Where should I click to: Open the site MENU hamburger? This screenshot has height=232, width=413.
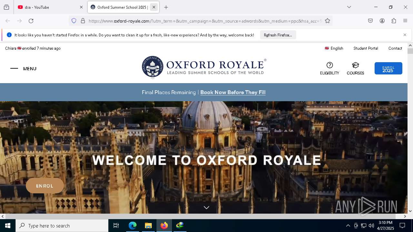pos(23,69)
